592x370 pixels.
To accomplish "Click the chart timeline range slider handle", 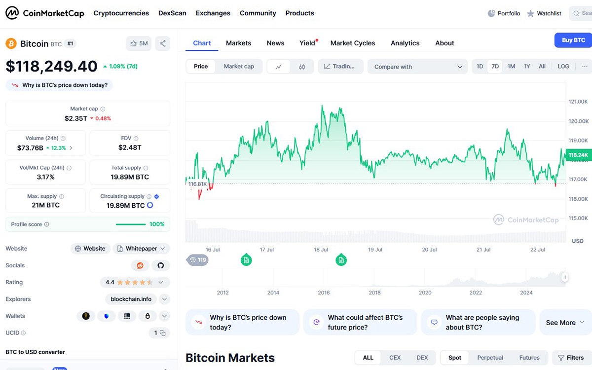I will (x=564, y=277).
